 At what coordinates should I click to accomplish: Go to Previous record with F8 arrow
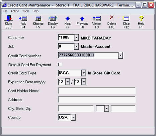tap(82, 19)
